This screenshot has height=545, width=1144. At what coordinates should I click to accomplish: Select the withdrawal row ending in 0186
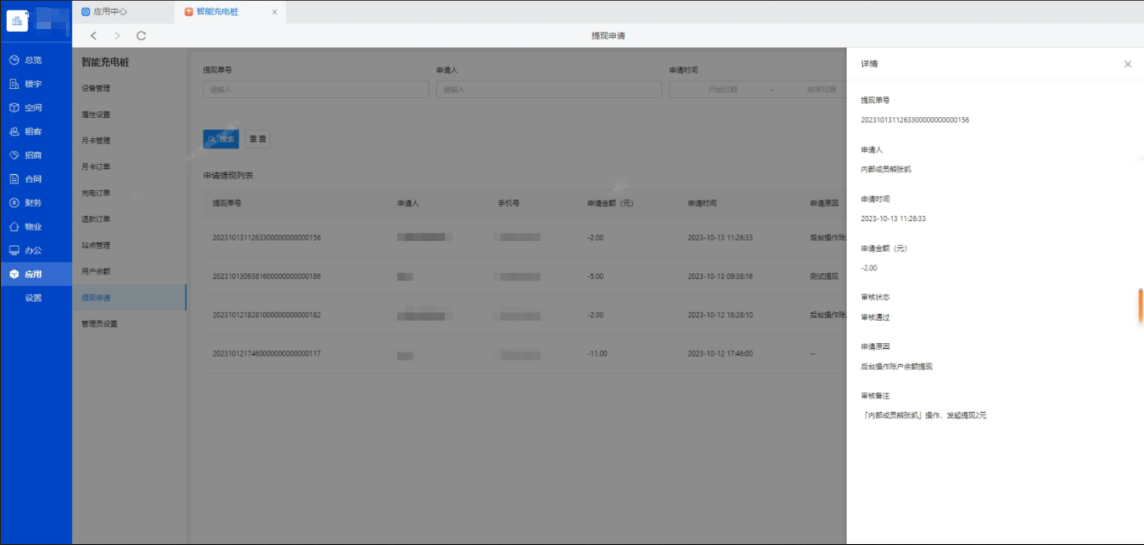266,276
